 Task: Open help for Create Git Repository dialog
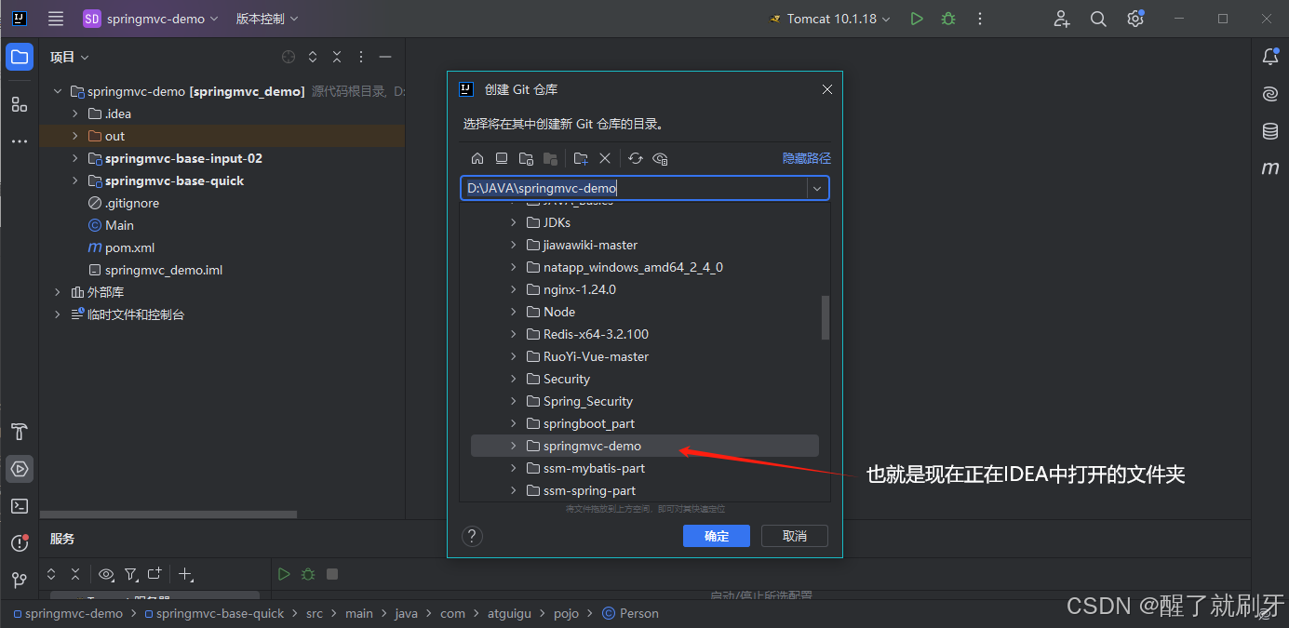click(x=473, y=536)
